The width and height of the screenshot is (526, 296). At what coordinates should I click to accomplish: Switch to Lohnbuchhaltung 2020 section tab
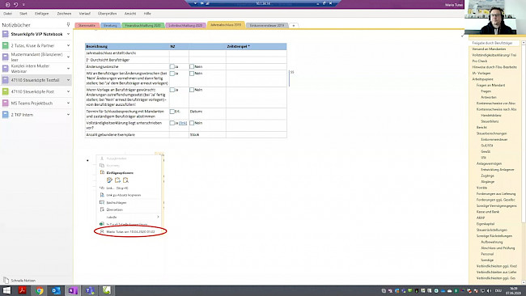(185, 26)
